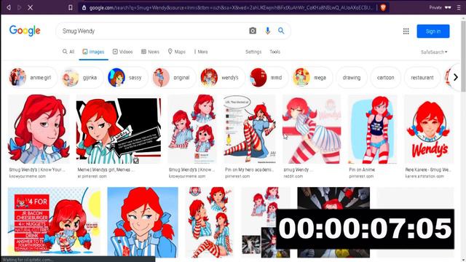
Task: Click the Sign in button
Action: (433, 31)
